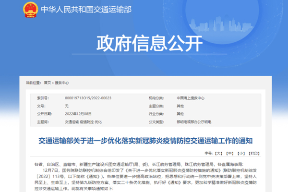288x192 pixels.
Task: Click the publication date 2022年12月08日
Action: coord(78,114)
